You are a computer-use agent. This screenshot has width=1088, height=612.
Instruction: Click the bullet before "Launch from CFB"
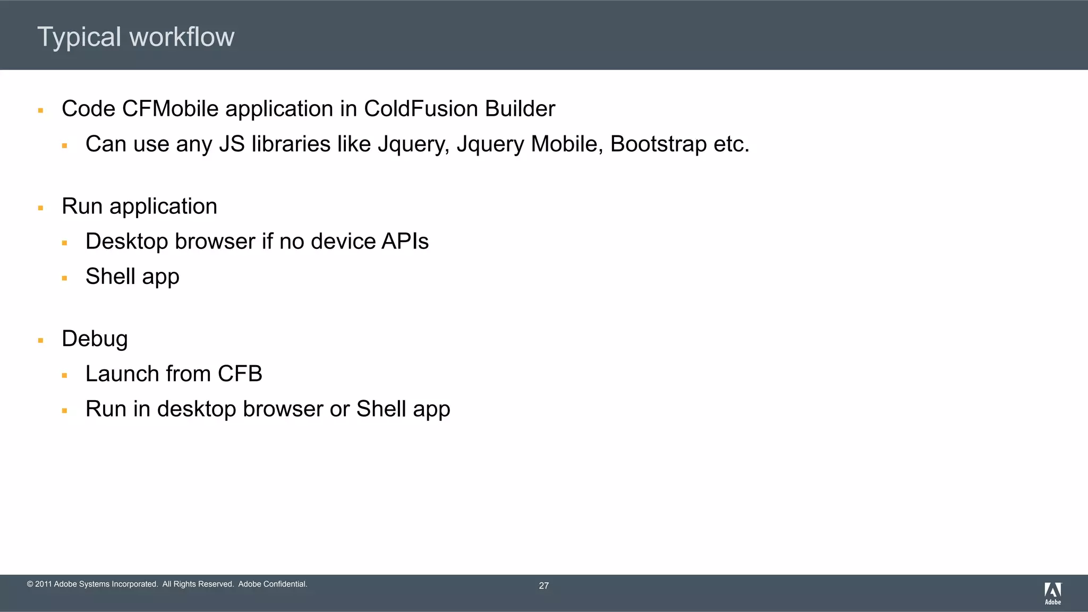click(x=64, y=376)
